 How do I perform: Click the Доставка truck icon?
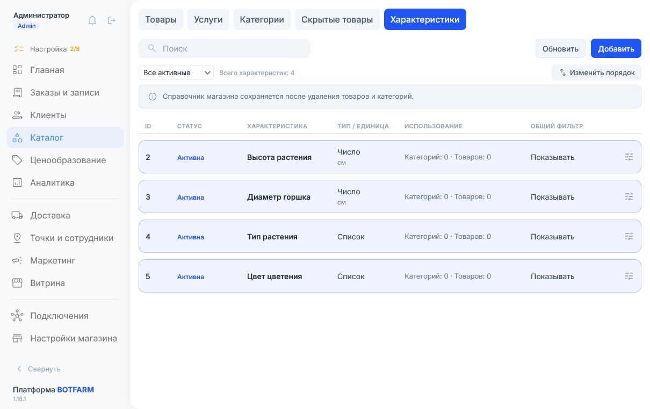pyautogui.click(x=17, y=215)
